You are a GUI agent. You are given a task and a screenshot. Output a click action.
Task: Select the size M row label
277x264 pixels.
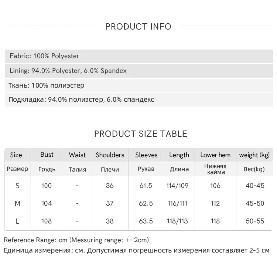(17, 203)
